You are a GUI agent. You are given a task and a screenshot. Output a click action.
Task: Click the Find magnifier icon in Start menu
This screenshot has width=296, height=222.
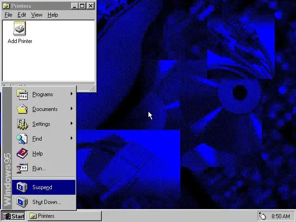tap(22, 139)
